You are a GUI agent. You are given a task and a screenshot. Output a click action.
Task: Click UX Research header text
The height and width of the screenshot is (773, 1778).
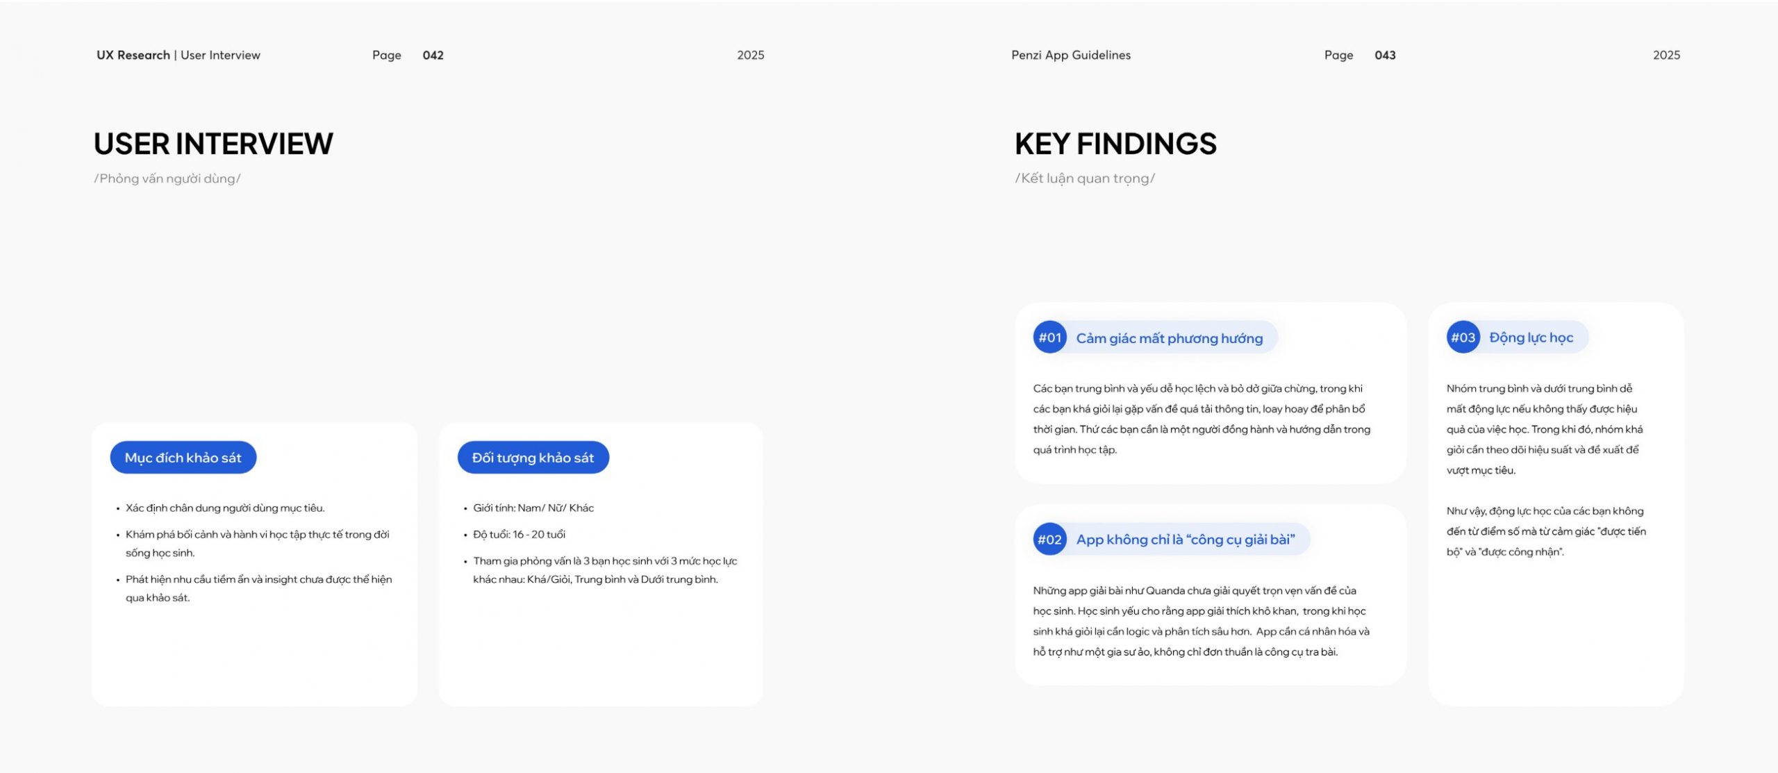tap(133, 55)
